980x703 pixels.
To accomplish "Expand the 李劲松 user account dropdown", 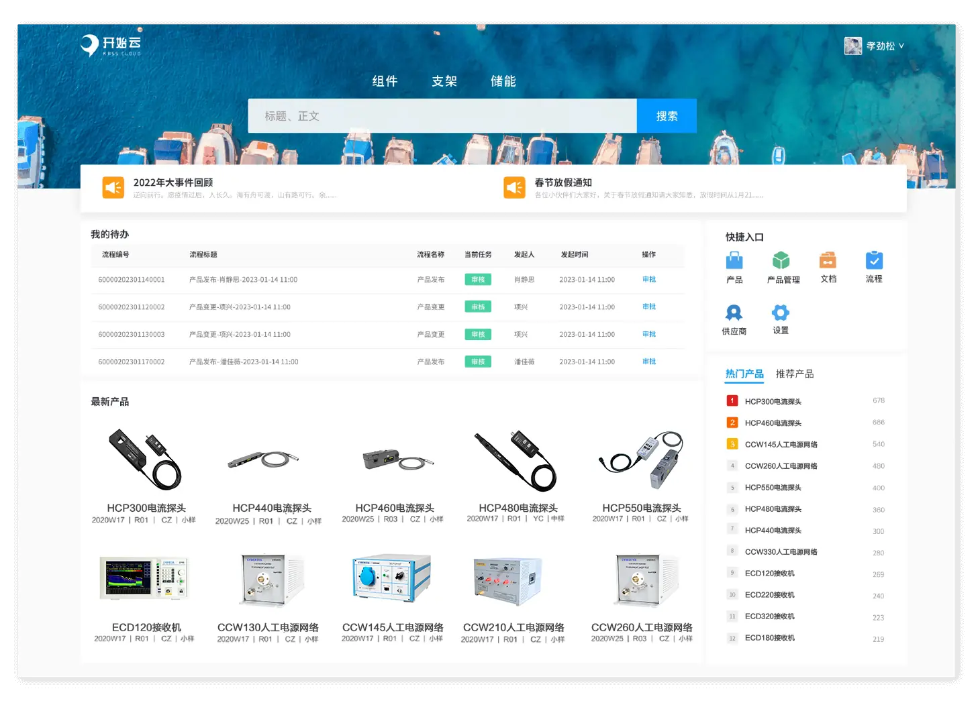I will [x=875, y=46].
